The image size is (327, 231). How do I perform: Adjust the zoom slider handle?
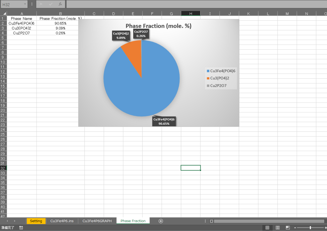(x=310, y=228)
